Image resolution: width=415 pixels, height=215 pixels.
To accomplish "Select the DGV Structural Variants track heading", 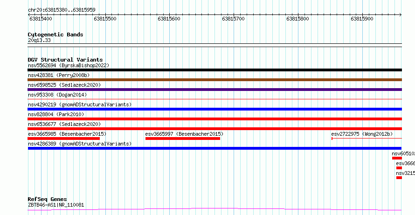I will coord(65,60).
